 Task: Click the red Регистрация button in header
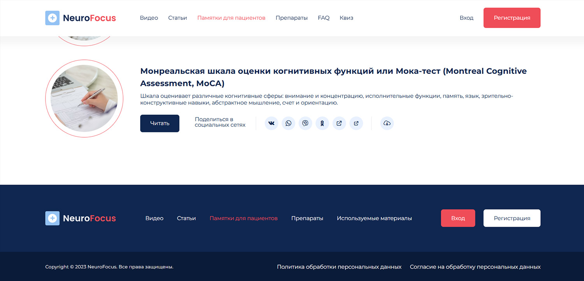pos(512,18)
